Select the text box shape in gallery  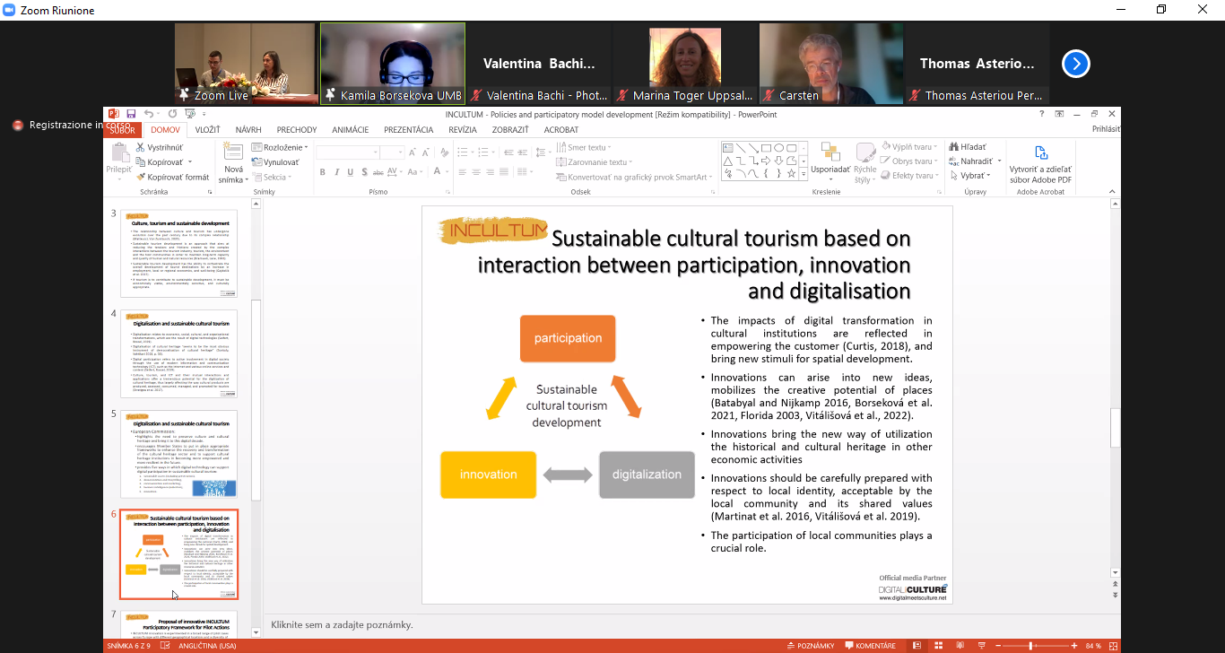pyautogui.click(x=729, y=148)
